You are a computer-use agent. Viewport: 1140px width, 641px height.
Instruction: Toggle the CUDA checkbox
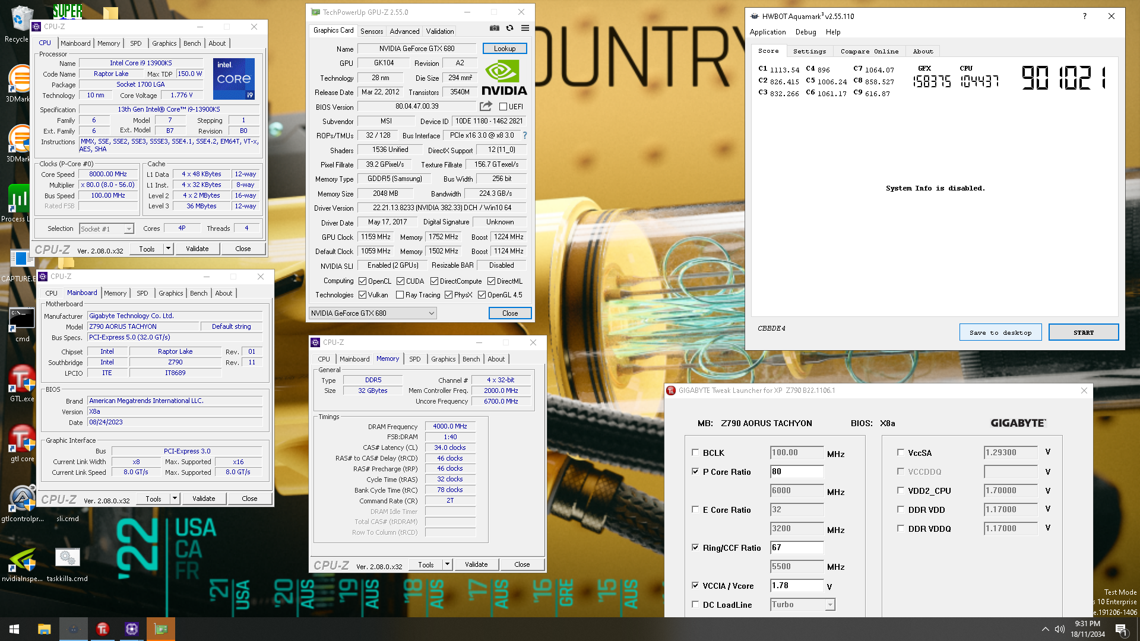(400, 281)
